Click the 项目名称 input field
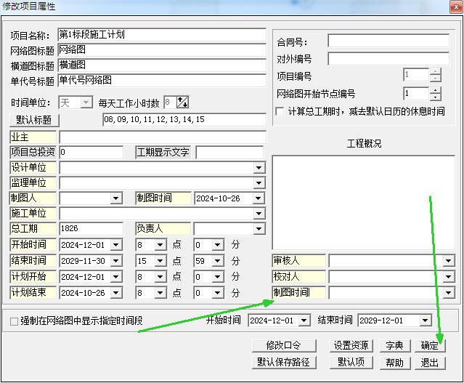This screenshot has width=464, height=383. (x=162, y=35)
